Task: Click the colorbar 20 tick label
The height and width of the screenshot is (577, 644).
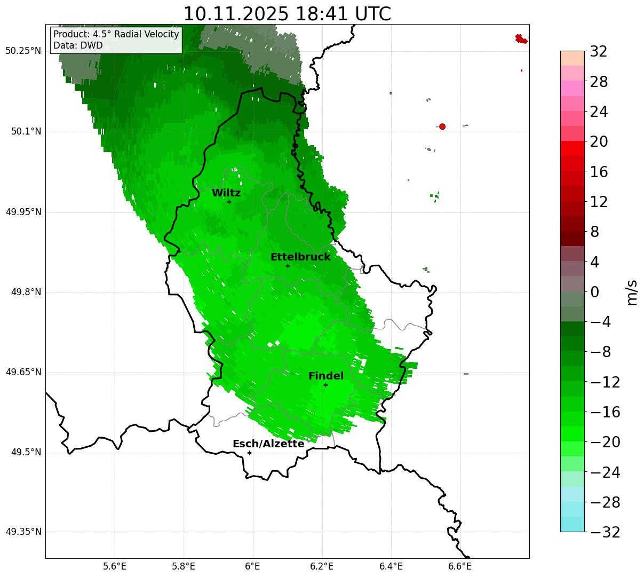Action: pyautogui.click(x=599, y=142)
